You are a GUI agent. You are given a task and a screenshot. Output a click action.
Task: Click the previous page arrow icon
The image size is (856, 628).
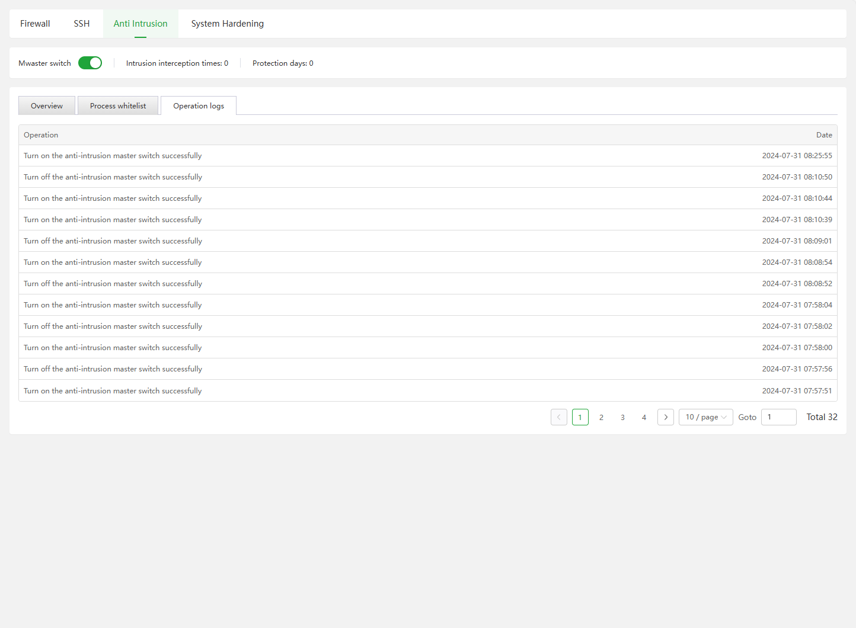pyautogui.click(x=558, y=417)
